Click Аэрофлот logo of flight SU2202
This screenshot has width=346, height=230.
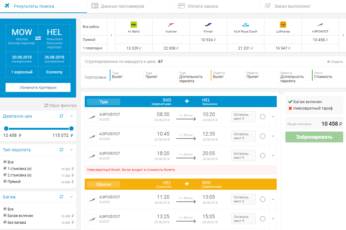tap(92, 117)
